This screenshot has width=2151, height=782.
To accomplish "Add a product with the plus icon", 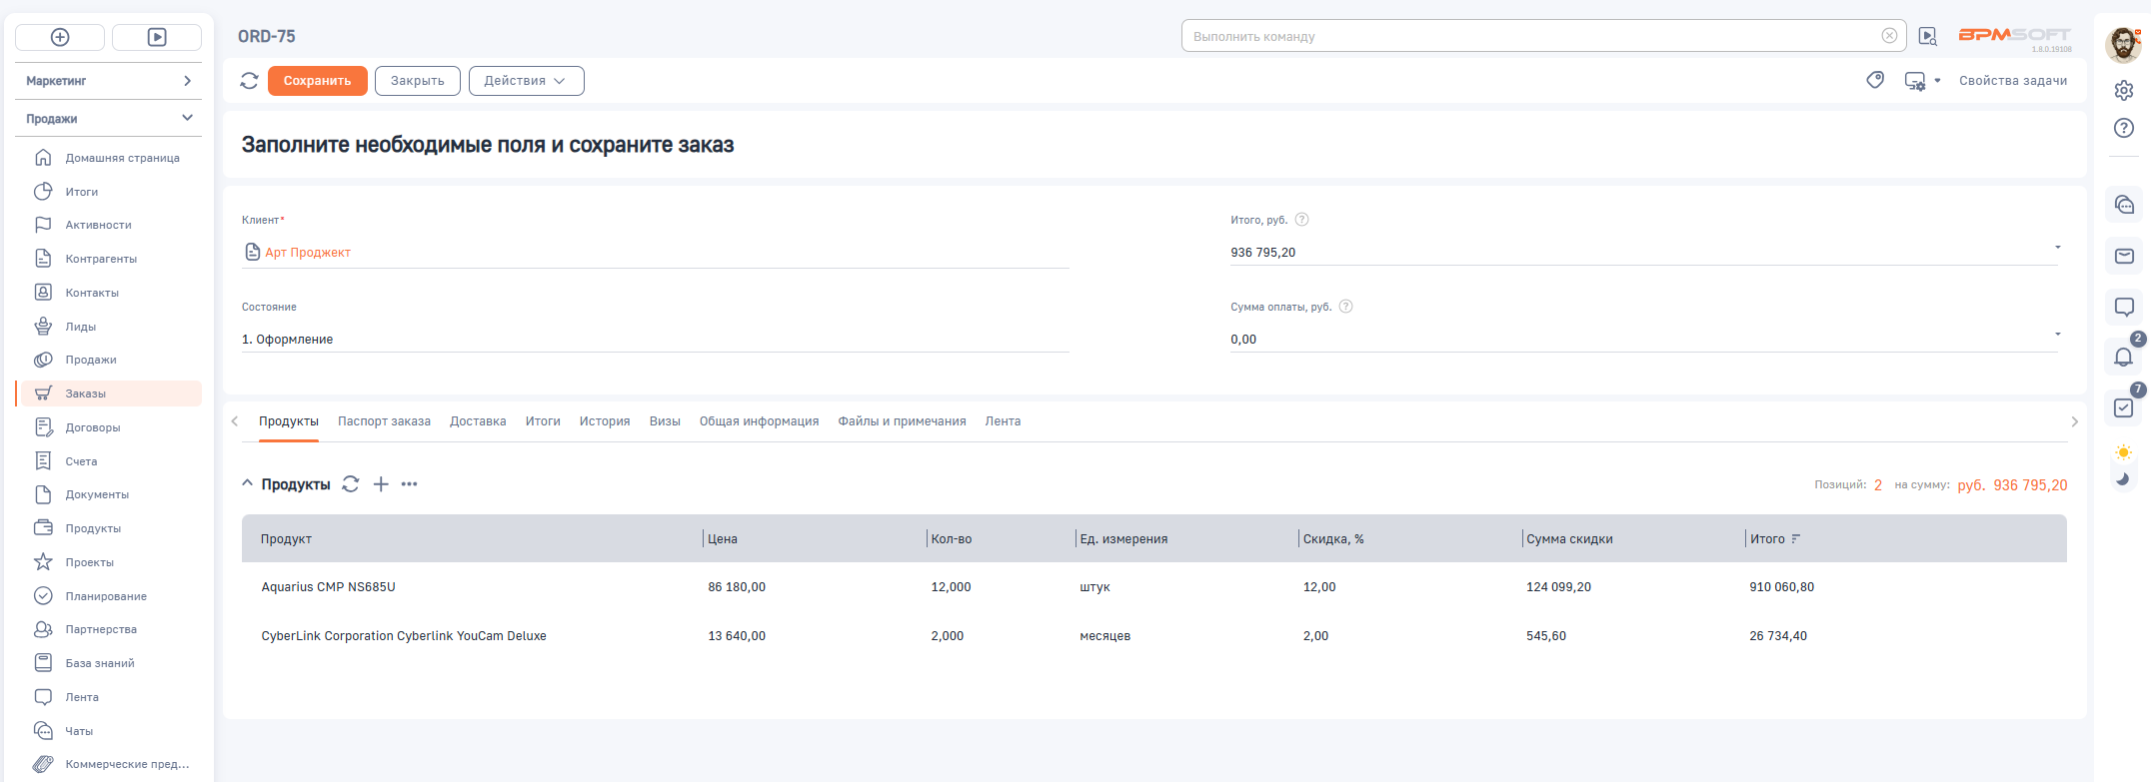I will pyautogui.click(x=381, y=484).
